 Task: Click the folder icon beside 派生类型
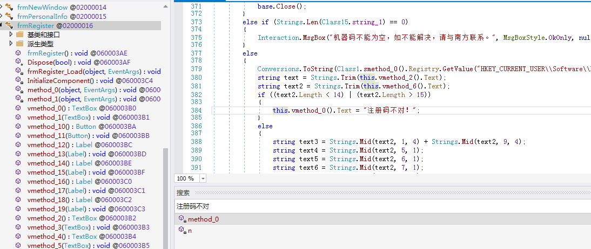click(20, 44)
